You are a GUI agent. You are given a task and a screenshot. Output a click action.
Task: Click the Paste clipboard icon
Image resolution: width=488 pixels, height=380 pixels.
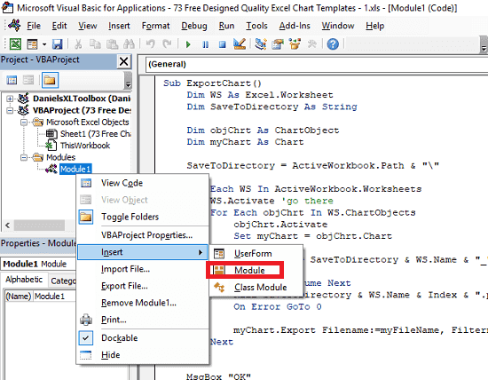click(x=112, y=44)
